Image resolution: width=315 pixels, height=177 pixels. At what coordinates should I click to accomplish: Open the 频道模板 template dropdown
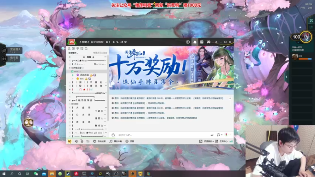click(x=206, y=141)
